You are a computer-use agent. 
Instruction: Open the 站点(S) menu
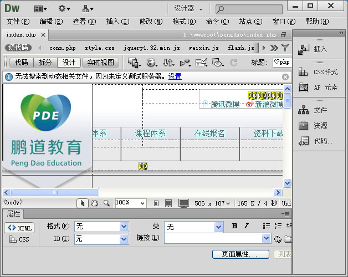(x=250, y=22)
